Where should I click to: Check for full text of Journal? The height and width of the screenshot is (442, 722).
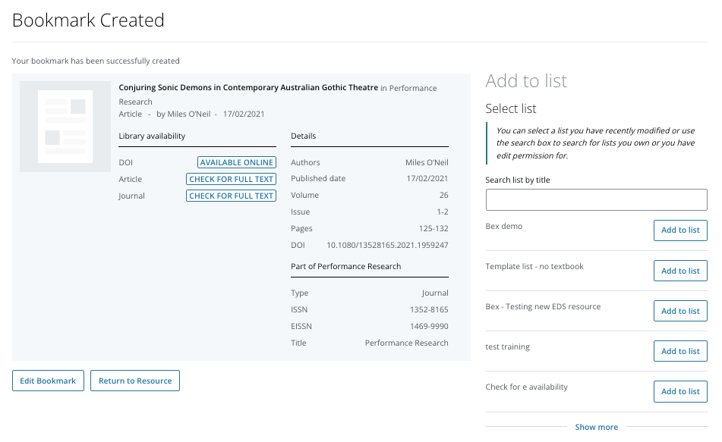[x=231, y=196]
